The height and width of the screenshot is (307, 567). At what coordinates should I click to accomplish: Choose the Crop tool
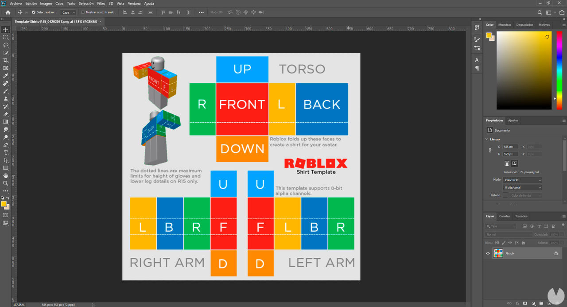pyautogui.click(x=5, y=60)
